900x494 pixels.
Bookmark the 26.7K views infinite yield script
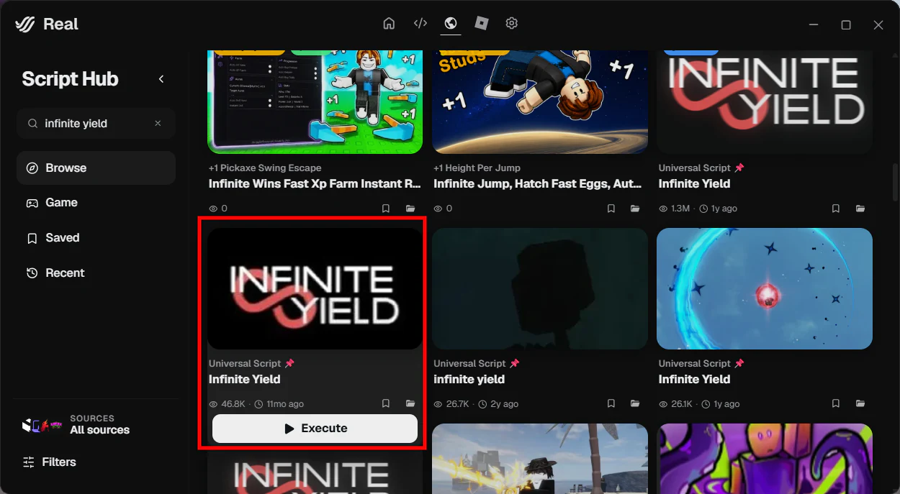[x=611, y=404]
